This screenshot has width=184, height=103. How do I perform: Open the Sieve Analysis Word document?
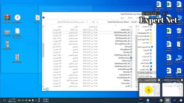click(169, 46)
